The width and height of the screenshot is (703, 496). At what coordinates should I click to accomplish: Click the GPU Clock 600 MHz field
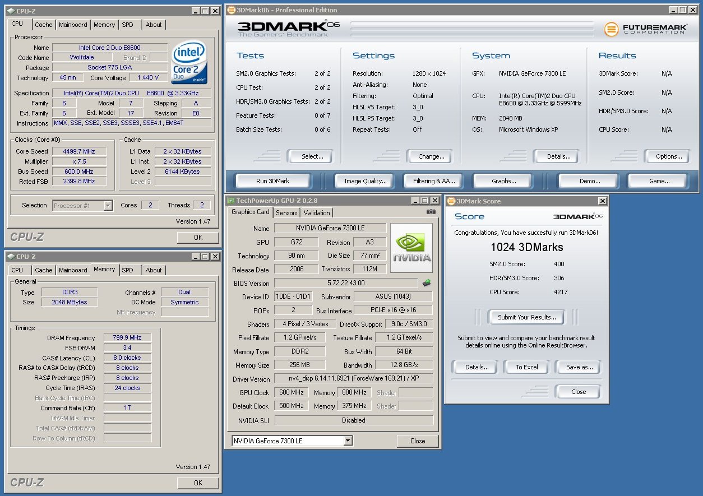[291, 392]
